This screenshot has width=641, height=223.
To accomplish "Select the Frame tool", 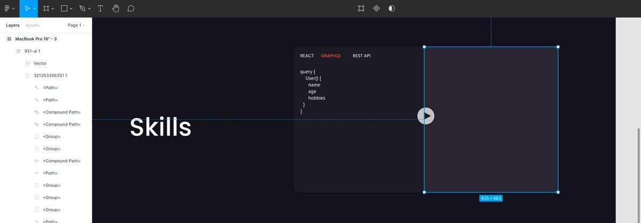I will pyautogui.click(x=46, y=9).
